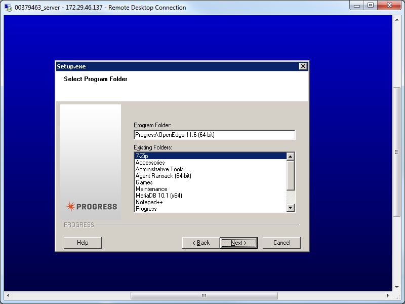The width and height of the screenshot is (405, 304).
Task: Click the window's right vertical scrollbar down arrow
Action: [396, 287]
